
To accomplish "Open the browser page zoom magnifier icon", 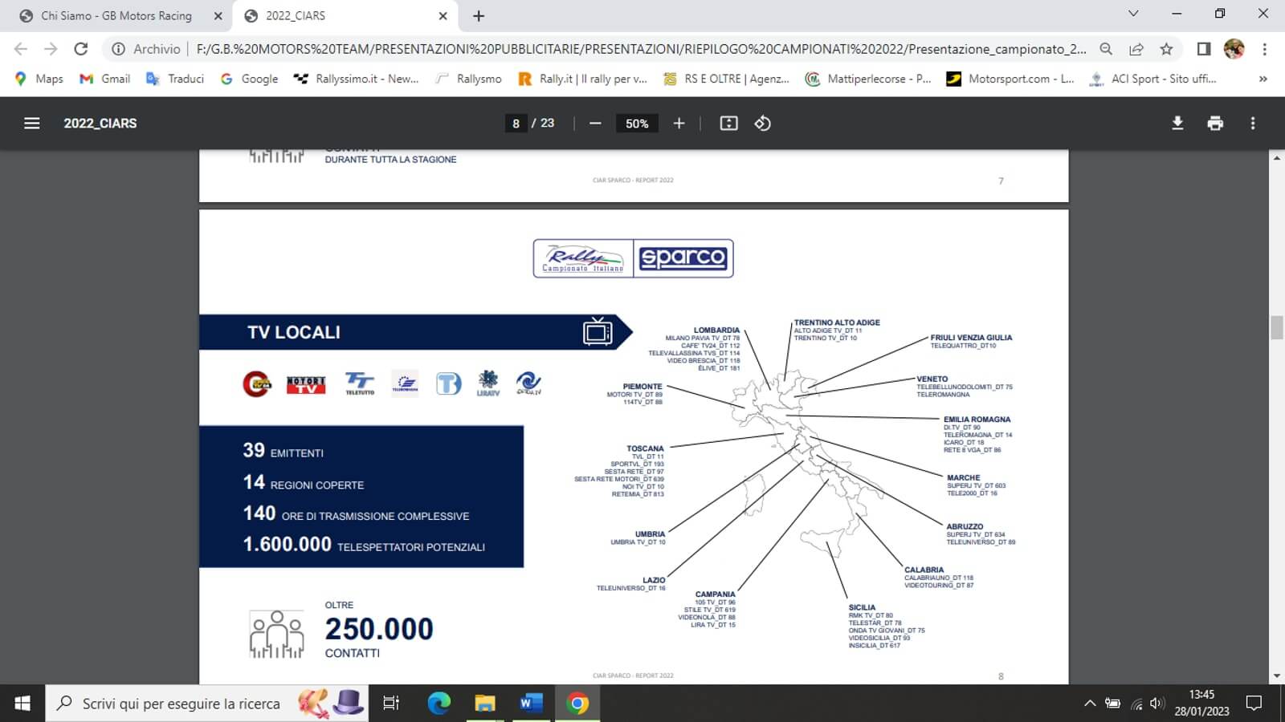I will (1106, 49).
